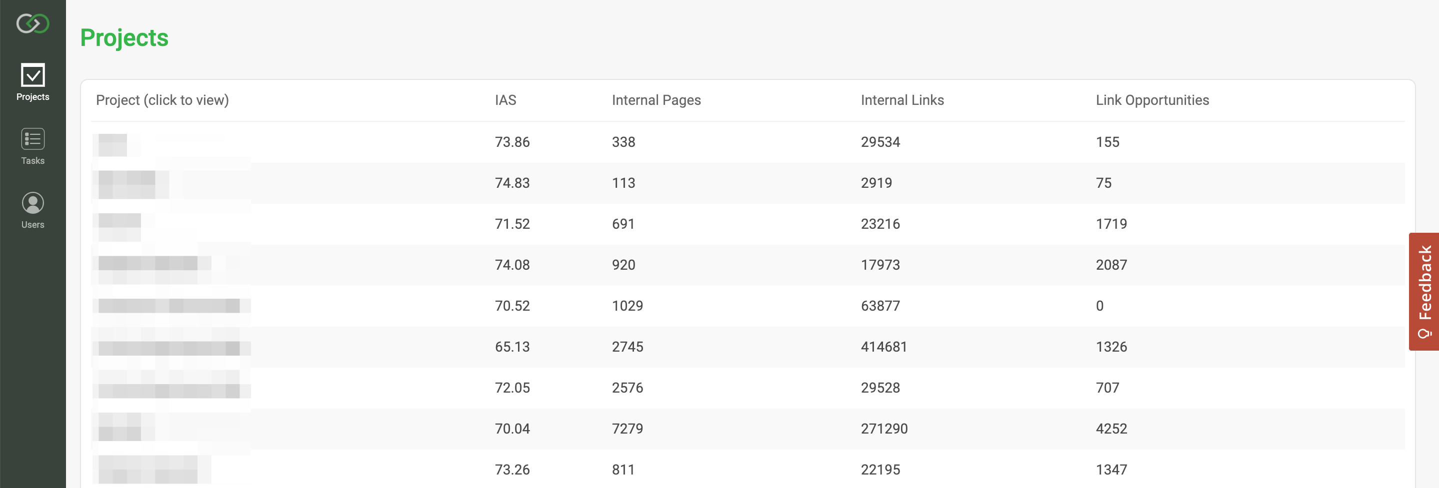Click the green Projects page heading
Viewport: 1439px width, 488px height.
click(124, 37)
